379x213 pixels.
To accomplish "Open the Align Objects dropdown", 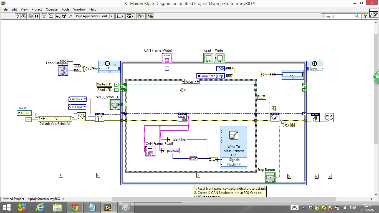I will [120, 16].
